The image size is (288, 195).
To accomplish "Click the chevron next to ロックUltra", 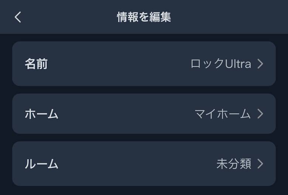I will (x=260, y=64).
